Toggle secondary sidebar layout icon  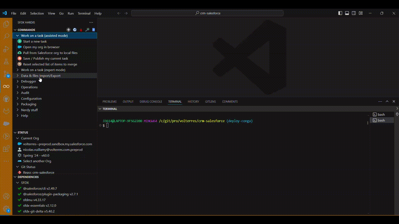tap(354, 13)
